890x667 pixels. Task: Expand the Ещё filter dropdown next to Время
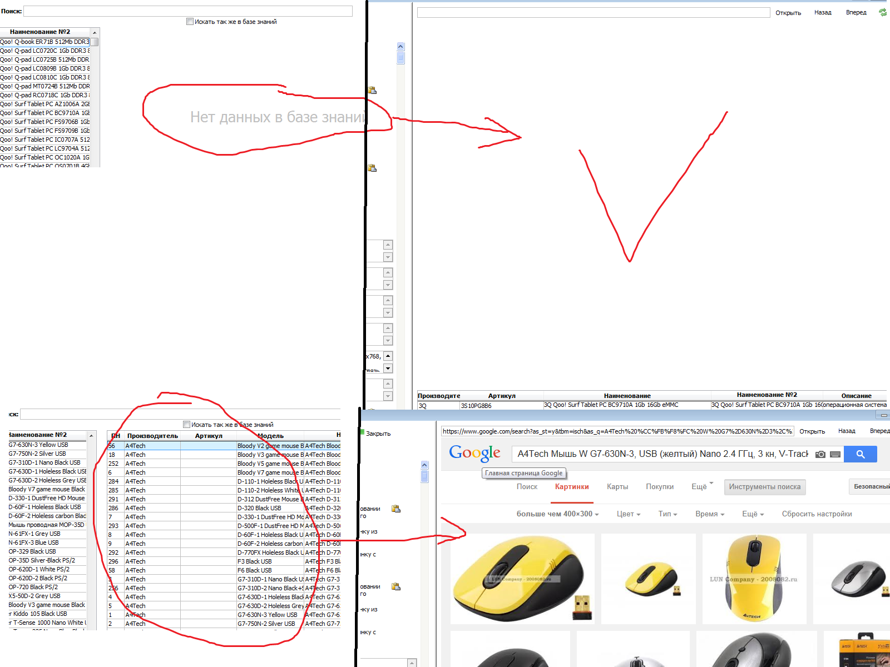tap(753, 514)
